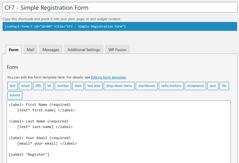Click the form title input field
The height and width of the screenshot is (163, 239).
(x=120, y=8)
